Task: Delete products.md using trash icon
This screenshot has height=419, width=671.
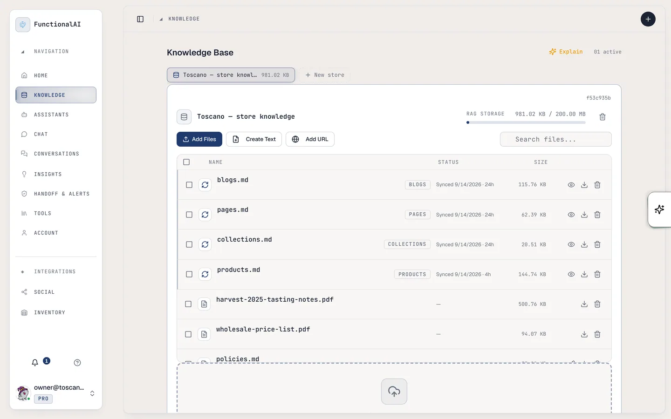Action: pos(597,274)
